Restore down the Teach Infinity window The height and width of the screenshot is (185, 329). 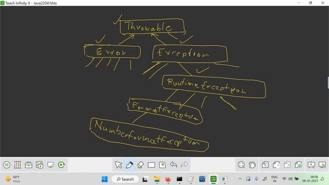310,3
